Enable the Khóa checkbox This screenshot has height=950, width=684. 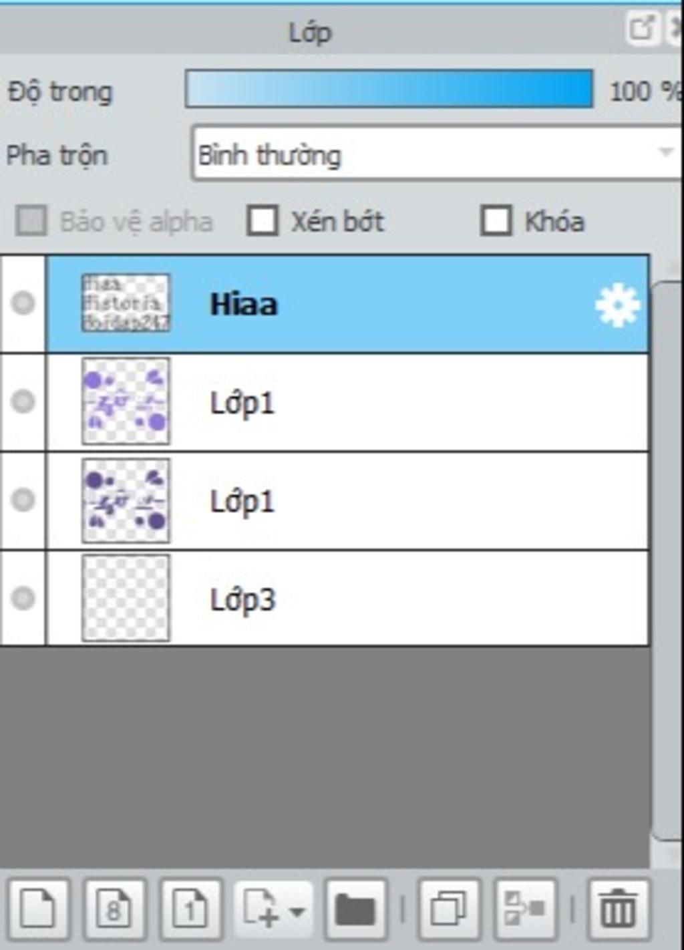pos(496,220)
